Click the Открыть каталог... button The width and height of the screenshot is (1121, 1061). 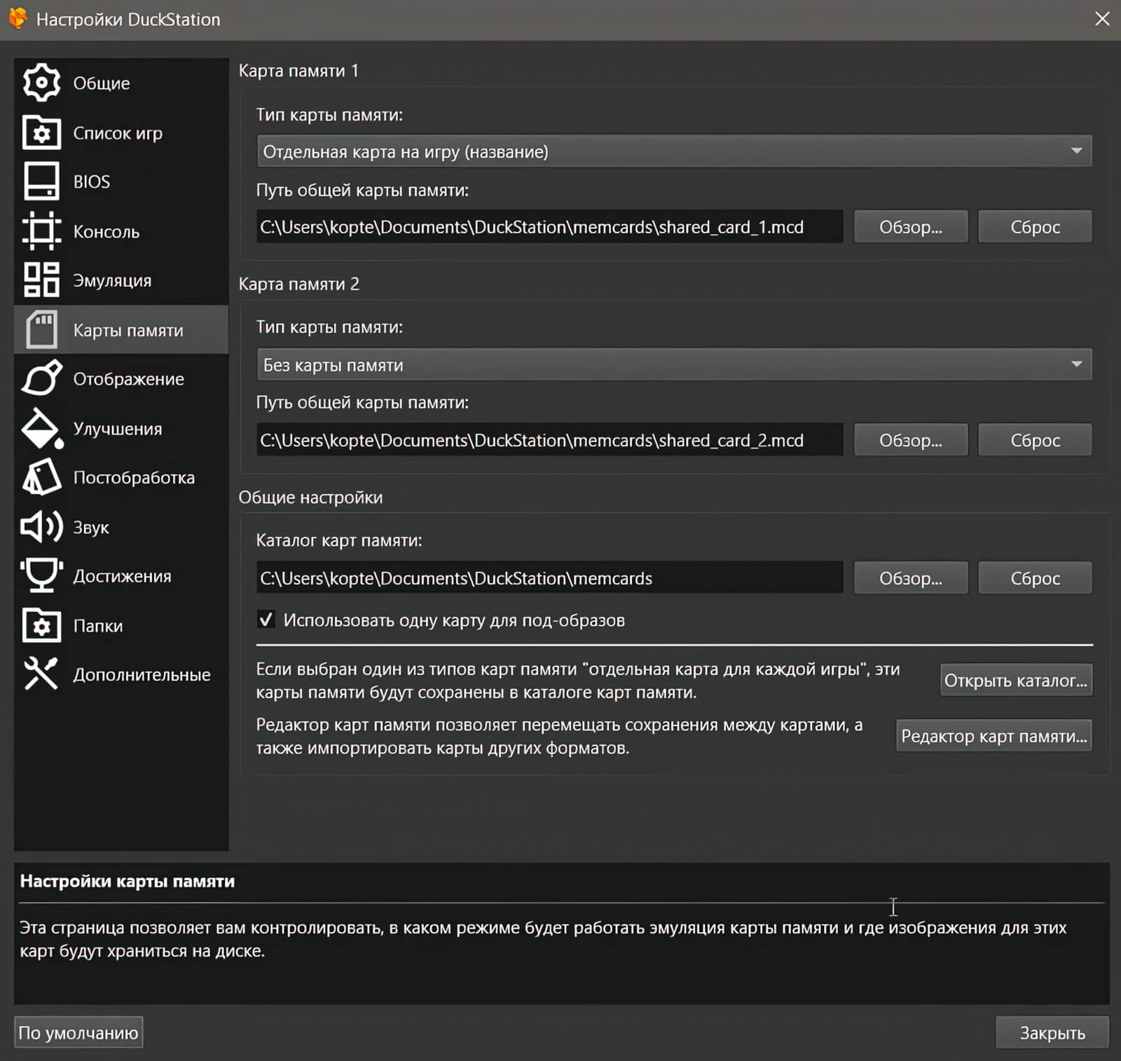tap(1016, 680)
